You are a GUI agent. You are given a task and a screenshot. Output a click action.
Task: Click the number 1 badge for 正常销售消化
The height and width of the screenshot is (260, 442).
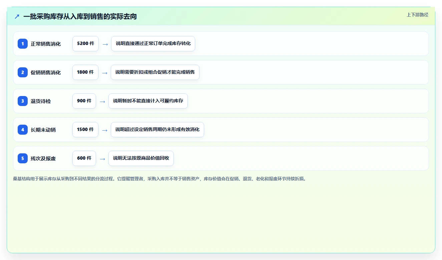point(23,43)
